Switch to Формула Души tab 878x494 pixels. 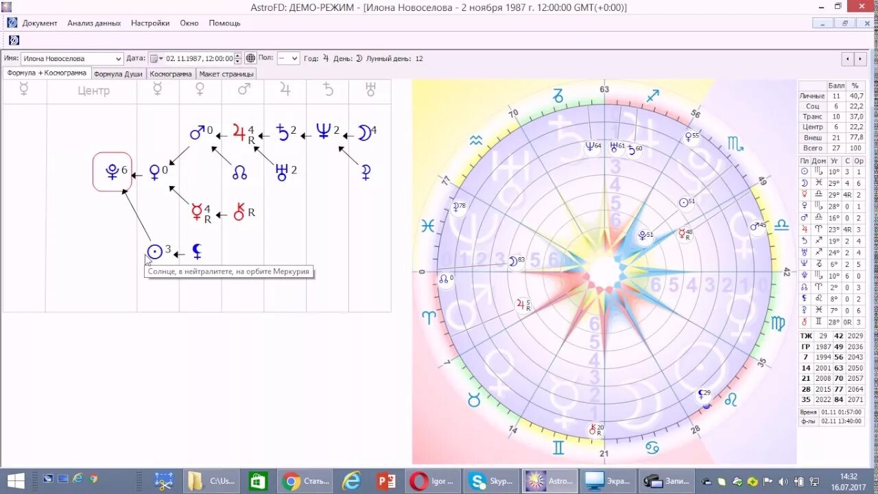118,73
